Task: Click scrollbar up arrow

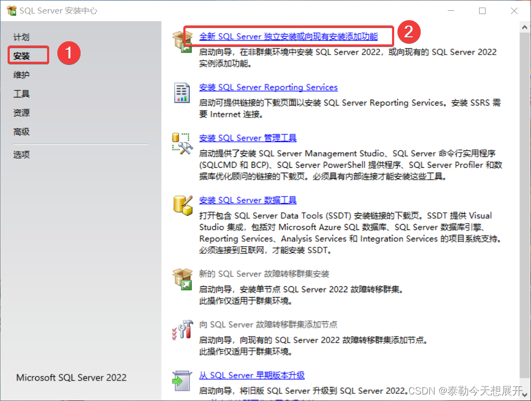Action: (525, 27)
